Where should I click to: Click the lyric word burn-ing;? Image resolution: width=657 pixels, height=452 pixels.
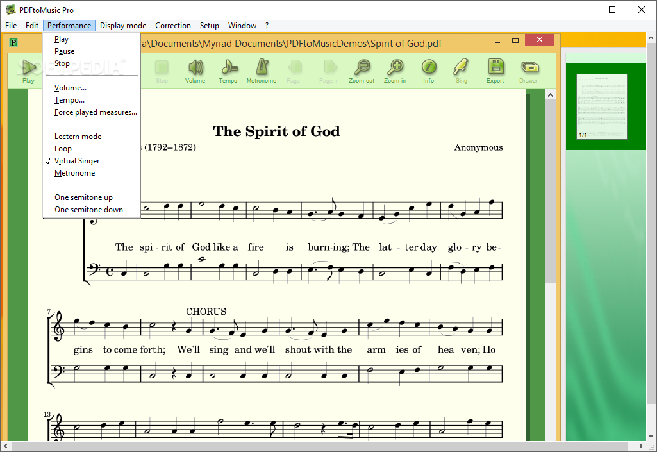click(328, 247)
